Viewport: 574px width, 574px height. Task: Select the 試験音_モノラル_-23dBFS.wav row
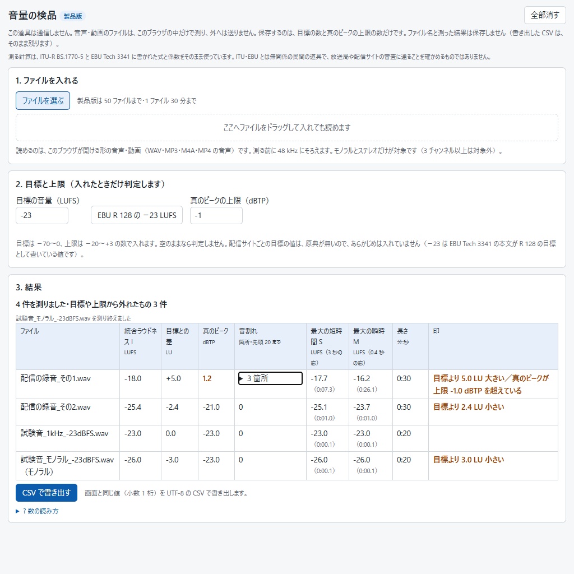pyautogui.click(x=286, y=466)
